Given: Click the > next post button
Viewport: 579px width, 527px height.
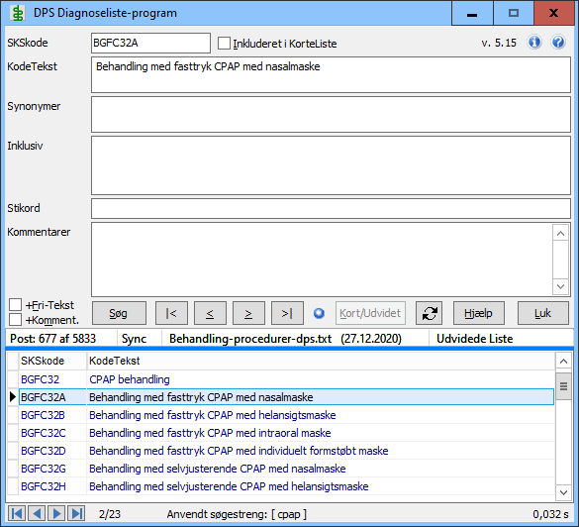Looking at the screenshot, I should [x=248, y=313].
